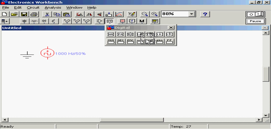Select the multiplexer (MUX) component

pos(111,41)
